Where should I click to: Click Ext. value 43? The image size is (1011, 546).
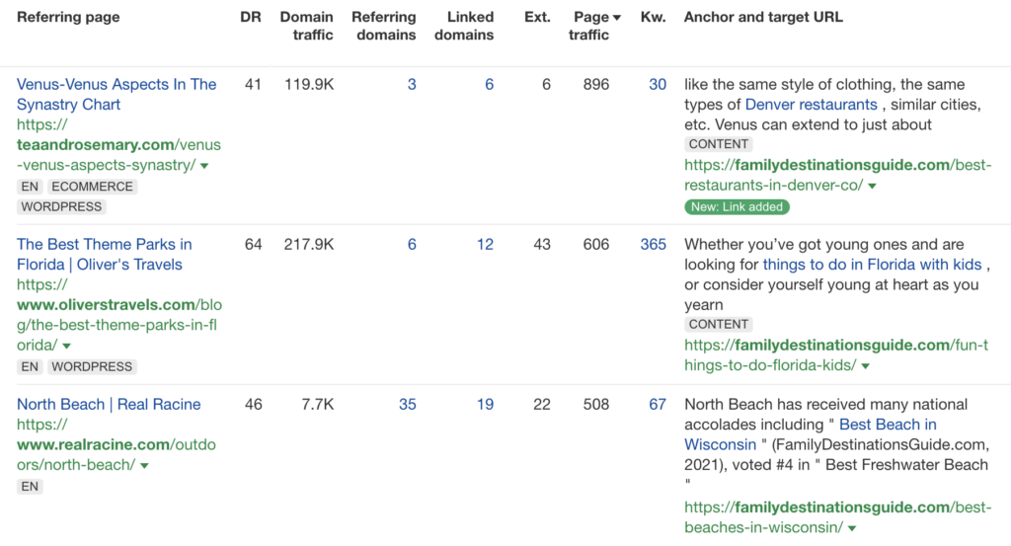click(x=542, y=244)
